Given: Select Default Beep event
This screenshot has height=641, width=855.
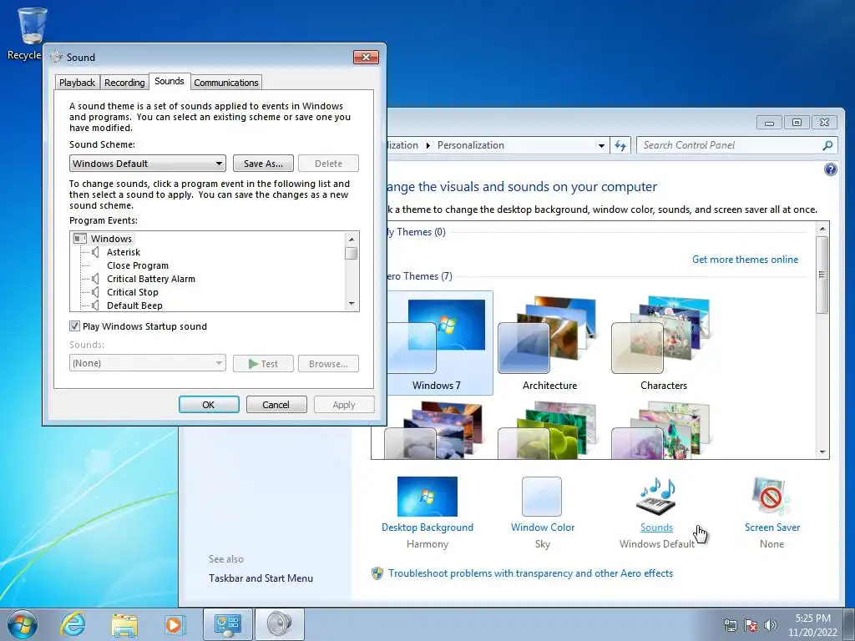Looking at the screenshot, I should click(134, 305).
